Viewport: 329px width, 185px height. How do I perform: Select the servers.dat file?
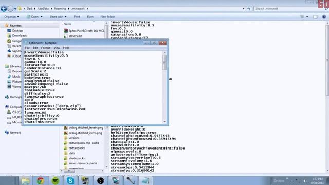[x=76, y=36]
